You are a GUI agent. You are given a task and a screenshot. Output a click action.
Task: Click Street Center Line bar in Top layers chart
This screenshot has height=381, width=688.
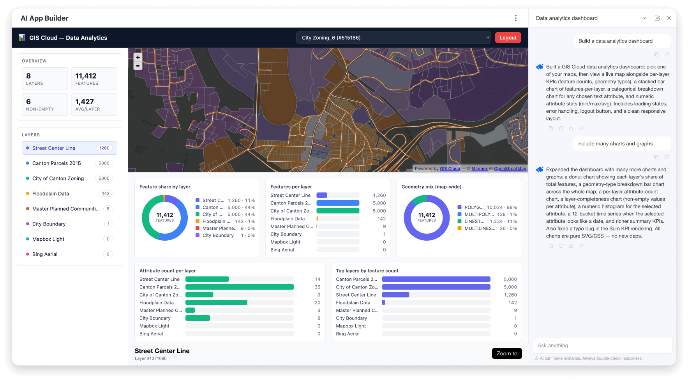[395, 295]
